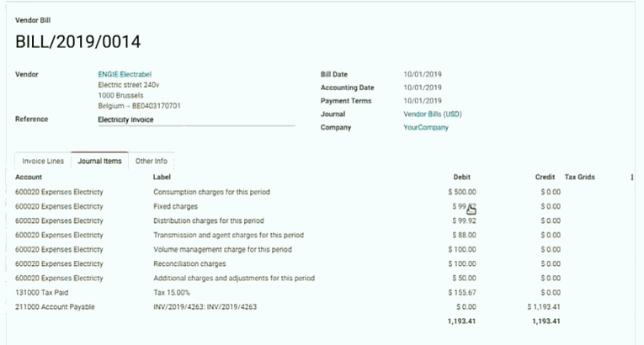Viewport: 644px width, 345px height.
Task: Sort by the Label column header
Action: pyautogui.click(x=162, y=178)
